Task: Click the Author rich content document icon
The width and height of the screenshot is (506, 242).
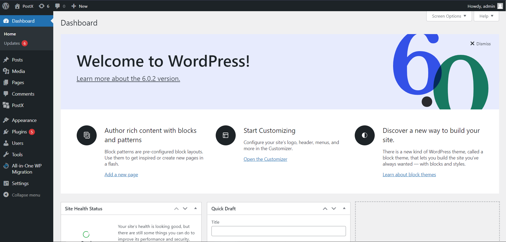Action: [x=87, y=135]
